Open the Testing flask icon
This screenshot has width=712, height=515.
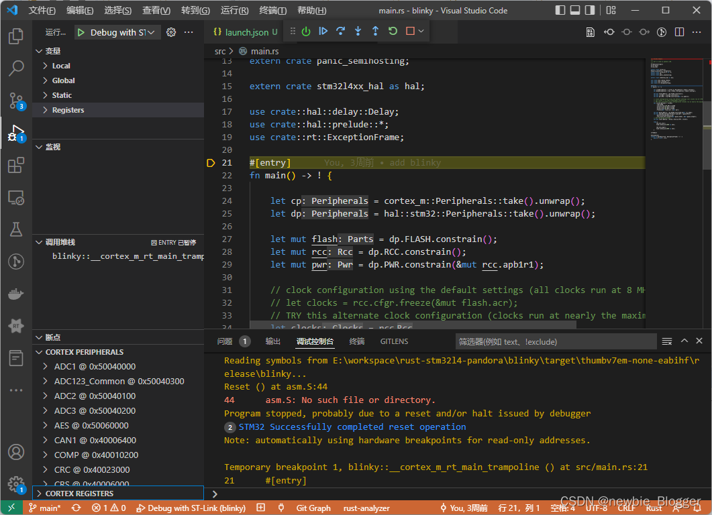16,229
